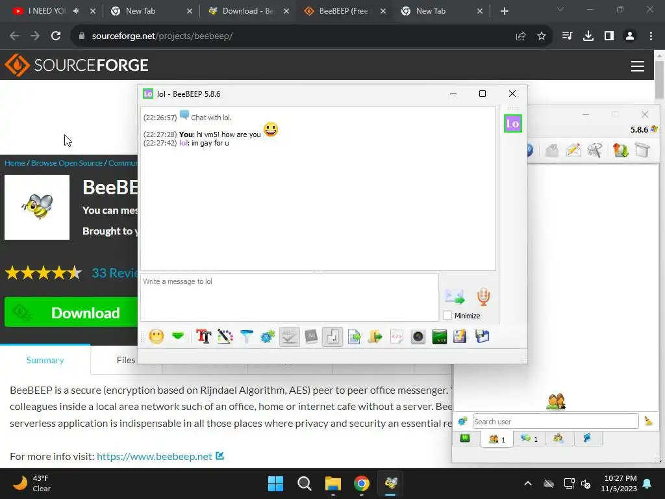Open the chat font TT icon
The image size is (665, 499).
coord(203,337)
